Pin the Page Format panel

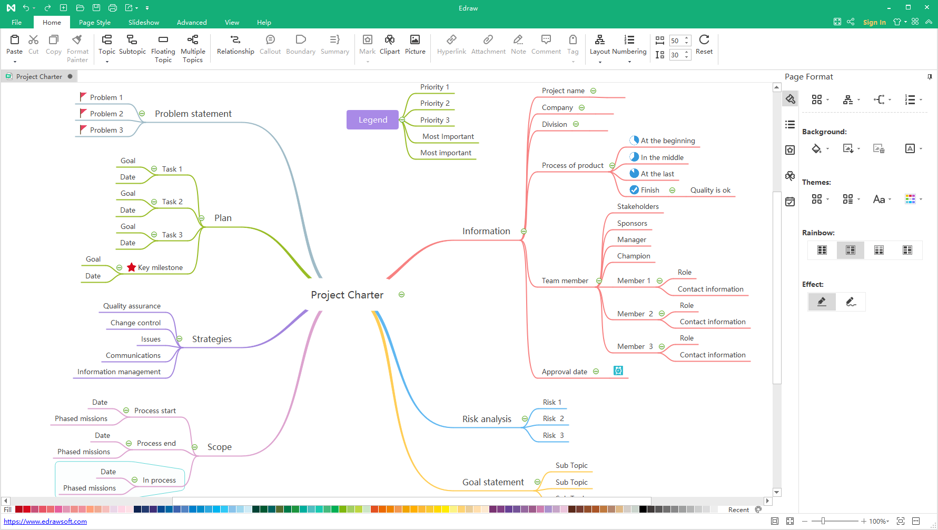click(x=930, y=77)
